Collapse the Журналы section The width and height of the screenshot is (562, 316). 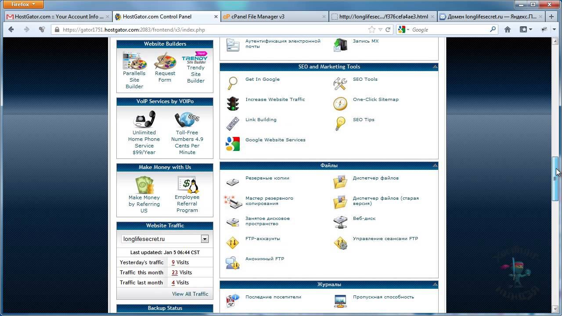point(435,284)
